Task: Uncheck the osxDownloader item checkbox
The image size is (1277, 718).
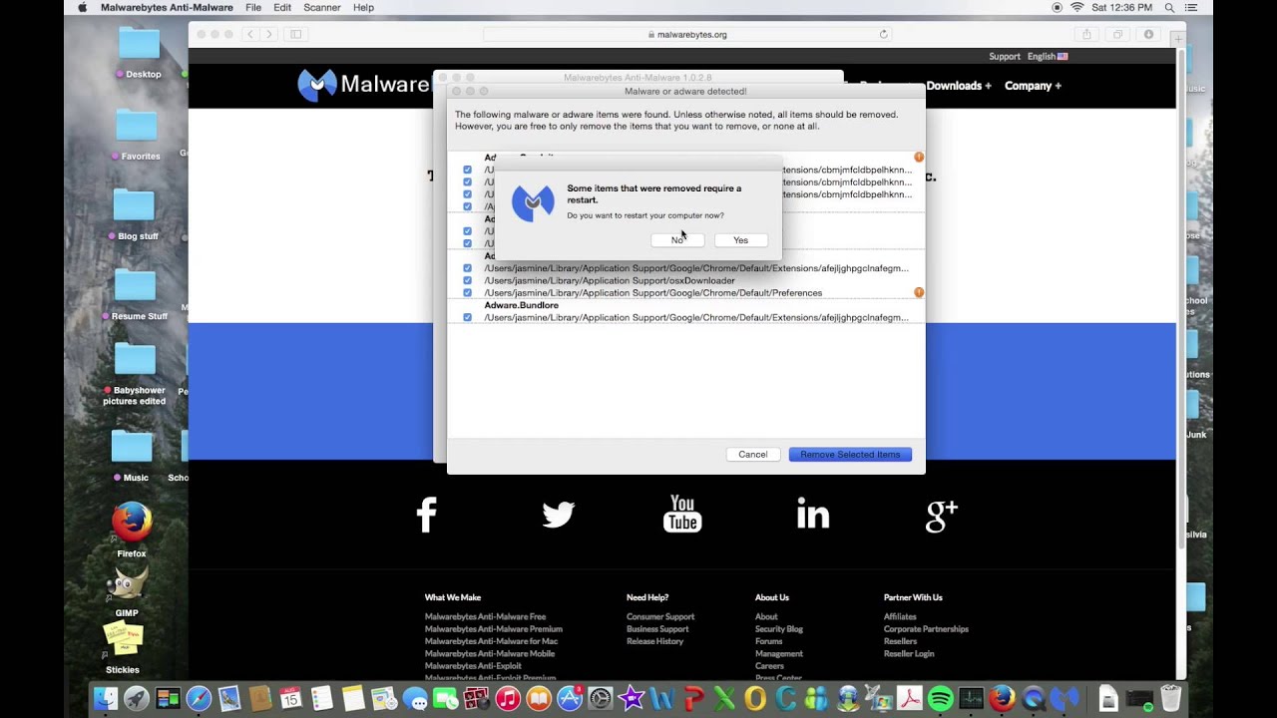Action: pyautogui.click(x=467, y=280)
